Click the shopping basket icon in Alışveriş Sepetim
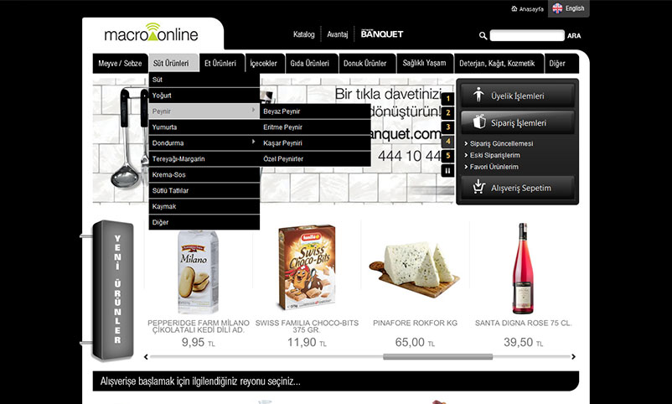This screenshot has height=404, width=672. point(478,187)
